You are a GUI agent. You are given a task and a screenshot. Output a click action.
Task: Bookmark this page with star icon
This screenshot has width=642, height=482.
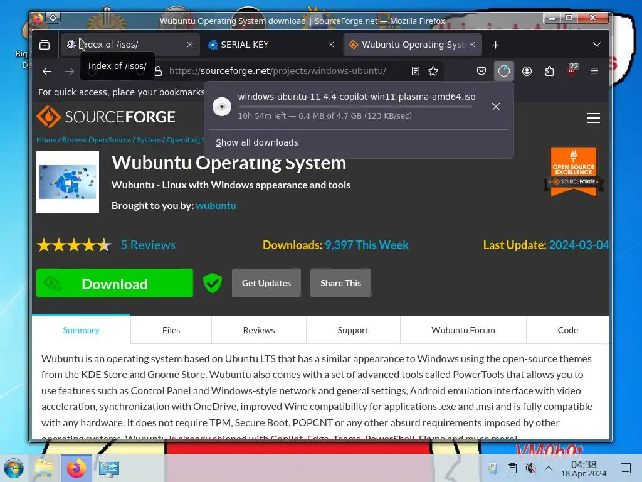[x=433, y=72]
